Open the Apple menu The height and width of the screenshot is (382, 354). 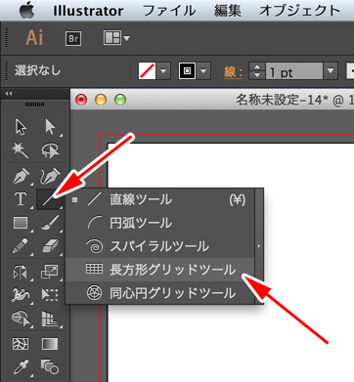[x=26, y=11]
